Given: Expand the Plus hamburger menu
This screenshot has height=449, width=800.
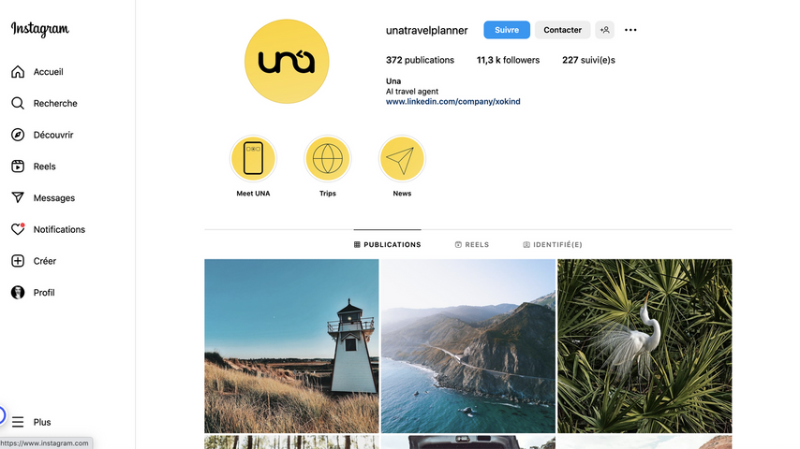Looking at the screenshot, I should click(x=18, y=422).
